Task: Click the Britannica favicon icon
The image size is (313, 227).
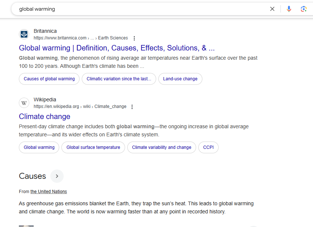Action: point(24,34)
